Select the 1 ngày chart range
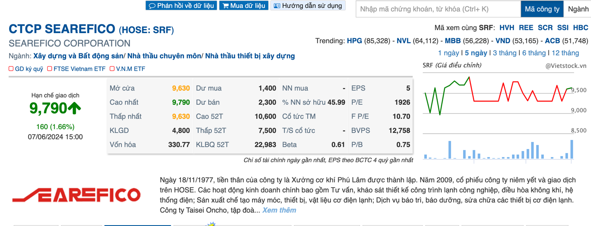 click(448, 53)
